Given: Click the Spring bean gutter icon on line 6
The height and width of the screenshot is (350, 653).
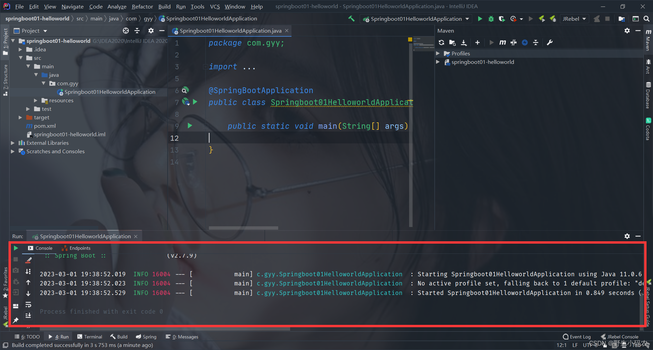Looking at the screenshot, I should tap(185, 90).
